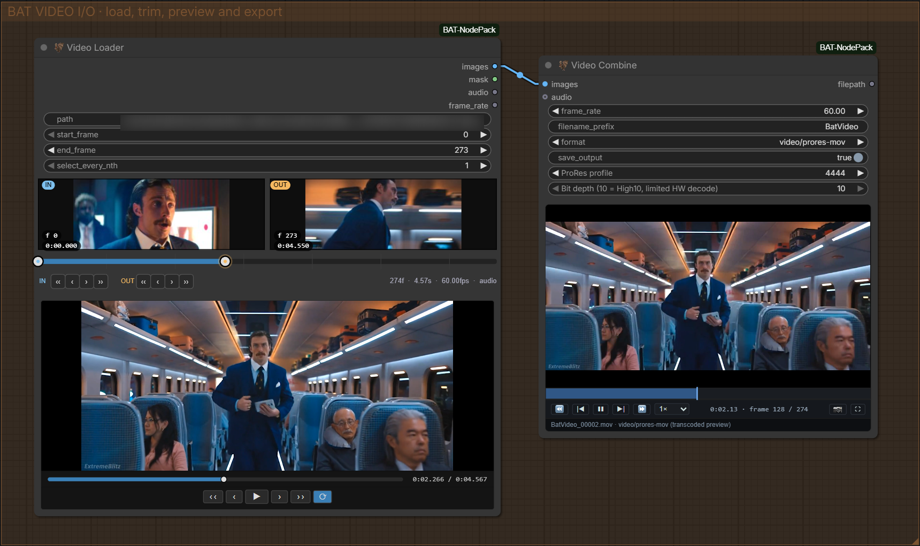The width and height of the screenshot is (920, 546).
Task: Move IN point back one frame
Action: 72,282
